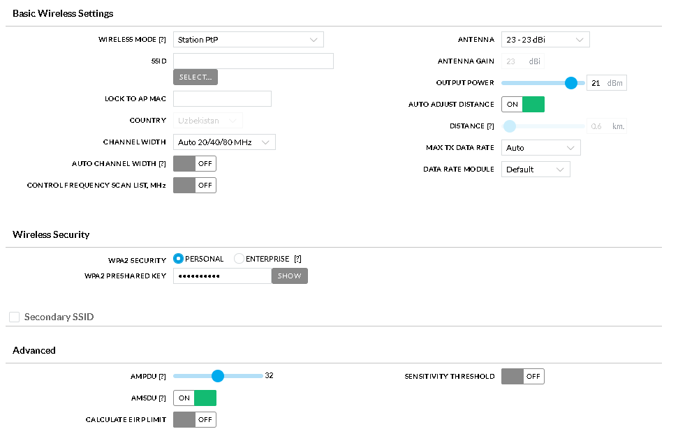Image resolution: width=678 pixels, height=436 pixels.
Task: Click the SELECT... button under SSID
Action: point(196,77)
